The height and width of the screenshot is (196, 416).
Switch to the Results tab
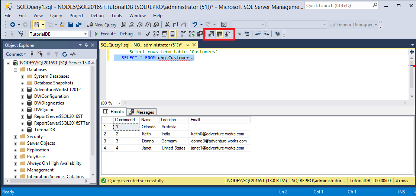pyautogui.click(x=113, y=111)
